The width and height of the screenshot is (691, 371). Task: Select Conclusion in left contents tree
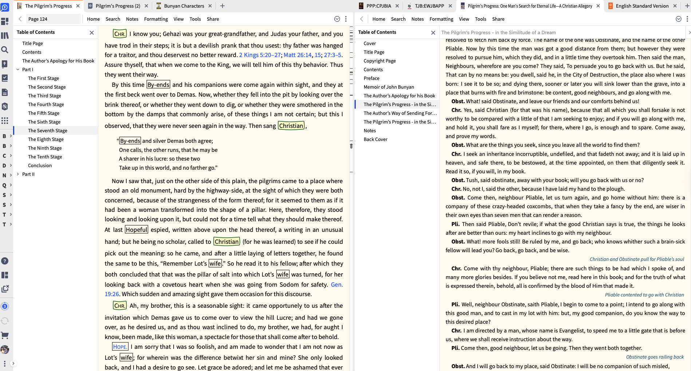coord(40,165)
